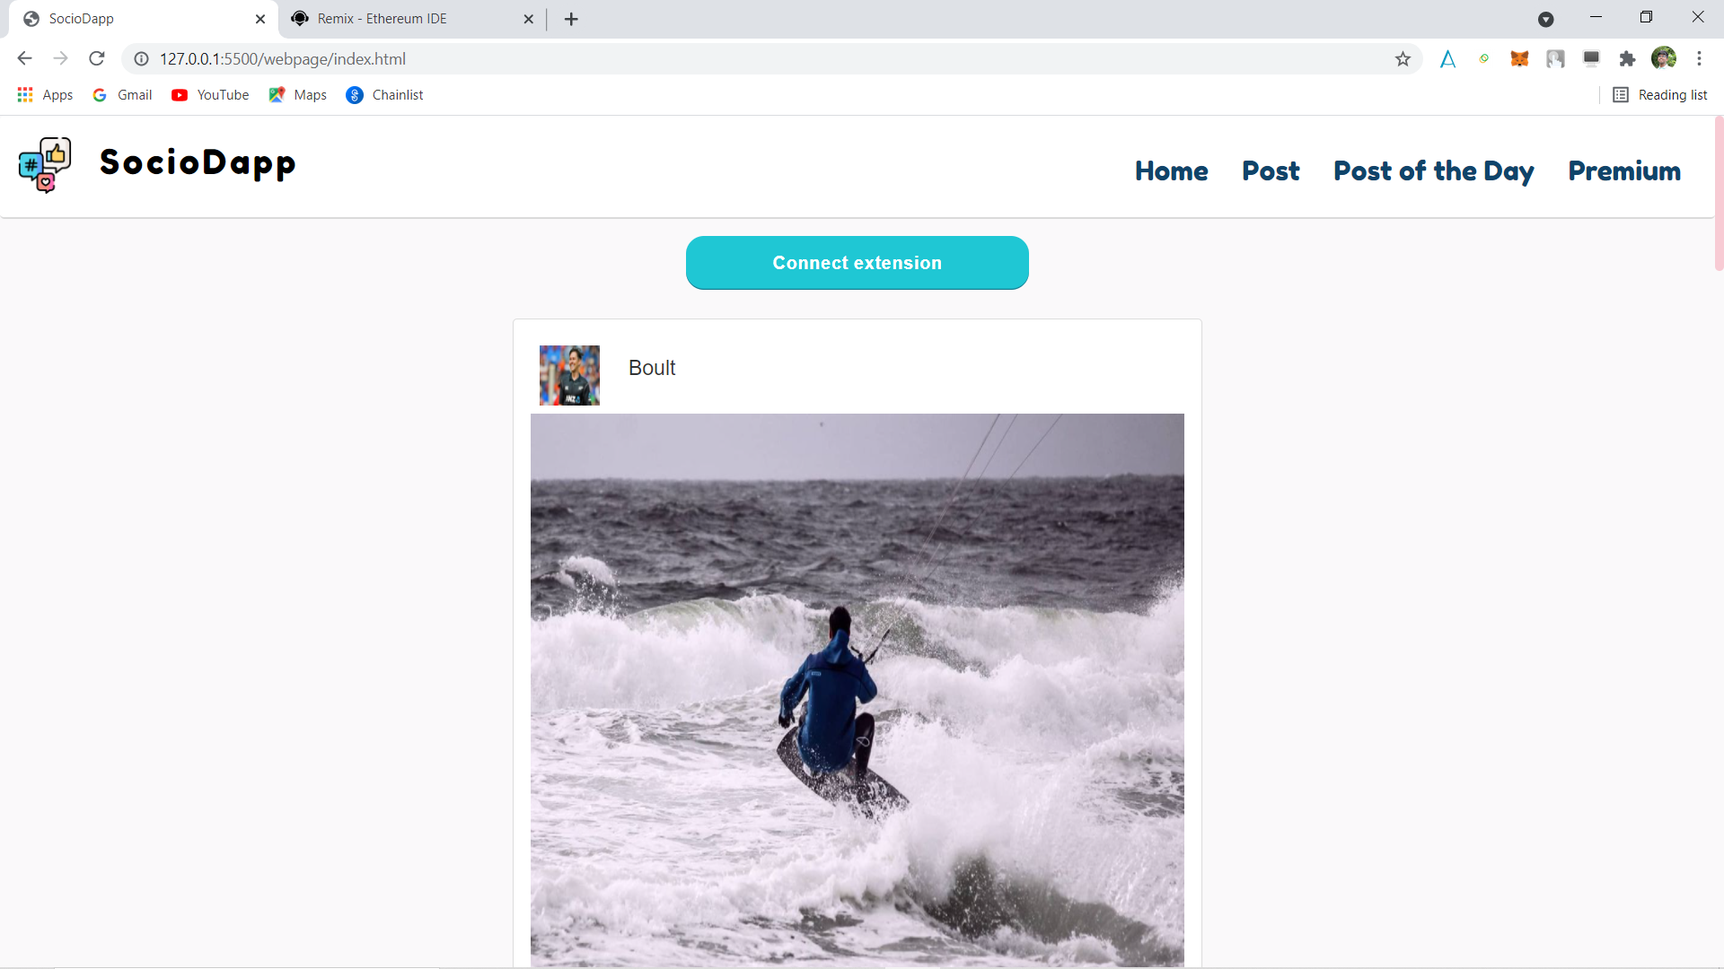Open the Reading list panel
The height and width of the screenshot is (969, 1724).
click(x=1659, y=95)
